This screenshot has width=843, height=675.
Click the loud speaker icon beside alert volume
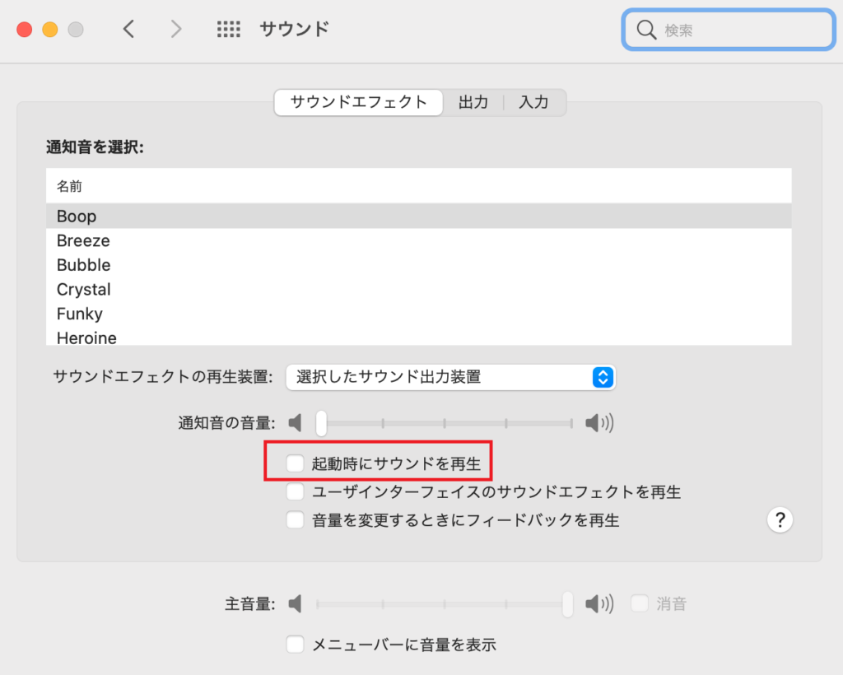tap(599, 423)
